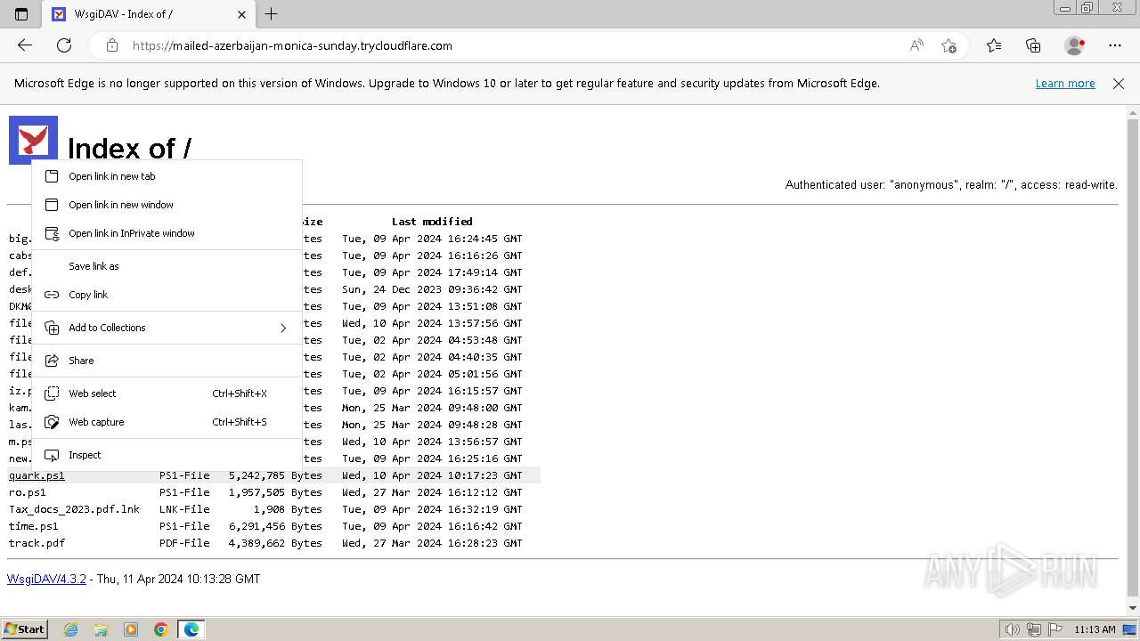This screenshot has width=1140, height=641.
Task: Add this page to favorites star icon
Action: tap(949, 45)
